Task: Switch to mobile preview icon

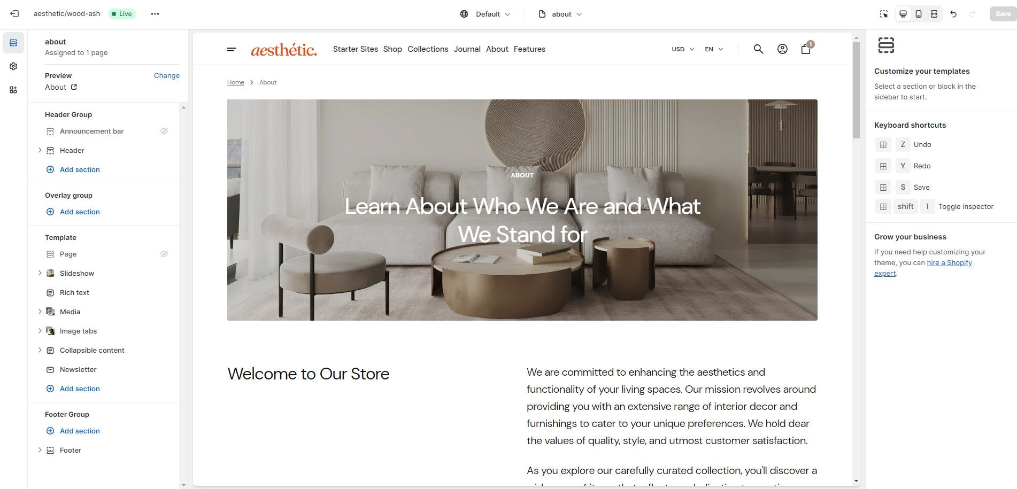Action: [919, 14]
